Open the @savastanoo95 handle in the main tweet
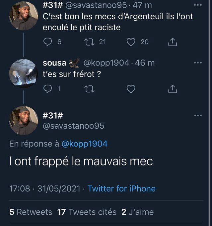Image resolution: width=212 pixels, height=226 pixels. [x=73, y=126]
